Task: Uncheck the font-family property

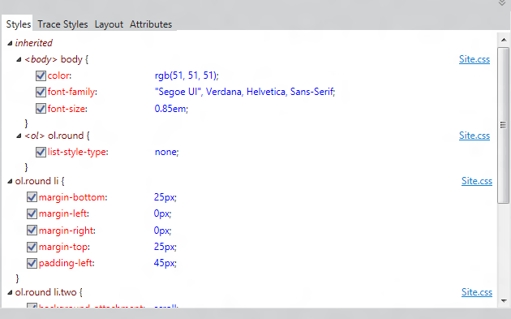Action: [x=41, y=92]
